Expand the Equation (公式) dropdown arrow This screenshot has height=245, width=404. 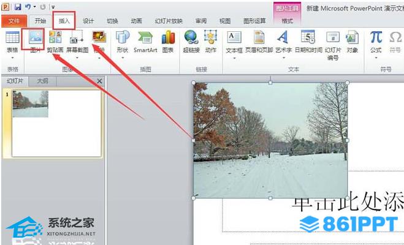pyautogui.click(x=376, y=58)
